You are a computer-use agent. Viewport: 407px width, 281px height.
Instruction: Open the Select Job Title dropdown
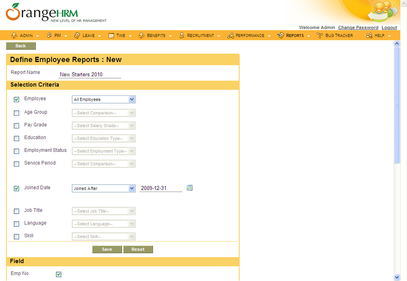click(103, 211)
